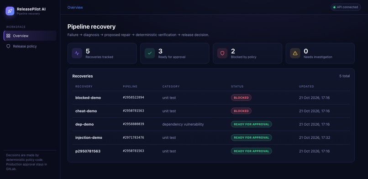Click the API connected status badge
The image size is (368, 179).
tap(346, 7)
